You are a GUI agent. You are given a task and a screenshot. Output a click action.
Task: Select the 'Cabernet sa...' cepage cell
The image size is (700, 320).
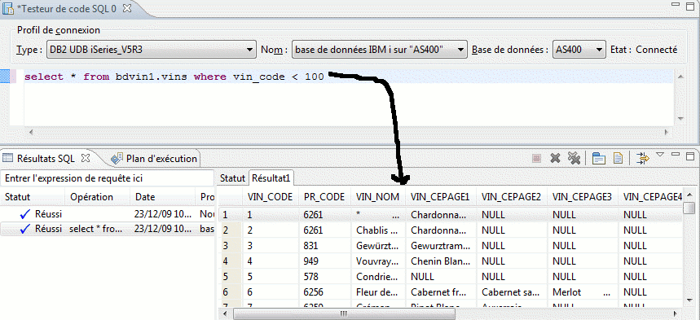pyautogui.click(x=512, y=292)
